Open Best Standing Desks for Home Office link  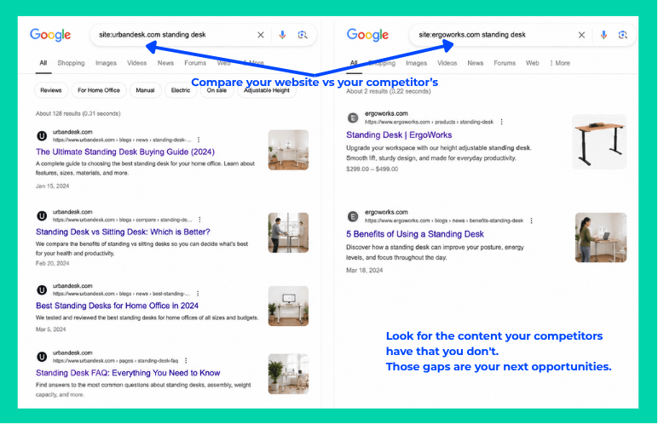point(117,306)
